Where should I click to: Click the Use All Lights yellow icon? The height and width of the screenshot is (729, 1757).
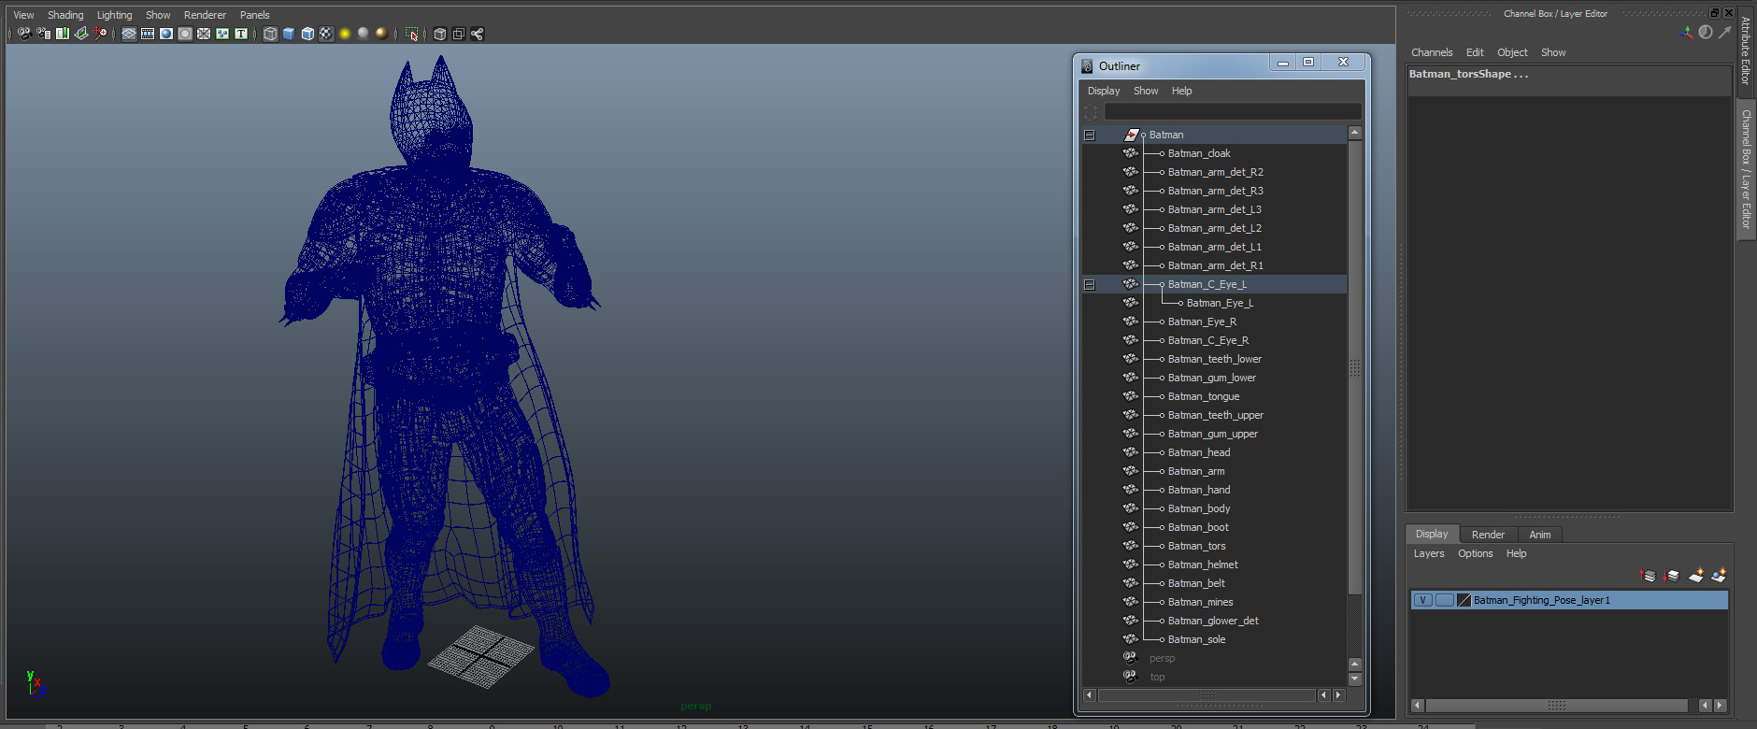(345, 34)
